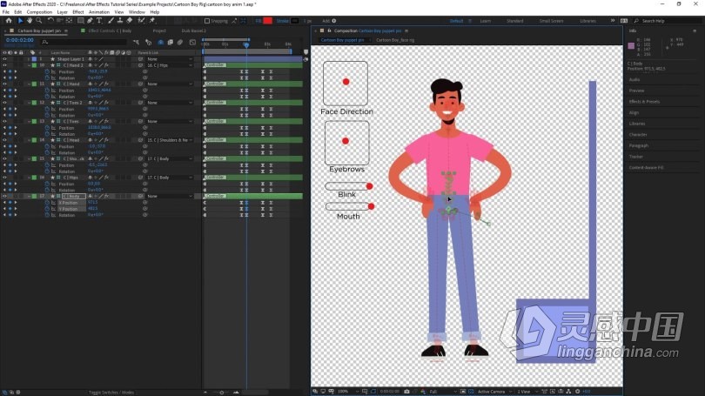Select the Roto Brush tool

(x=141, y=21)
